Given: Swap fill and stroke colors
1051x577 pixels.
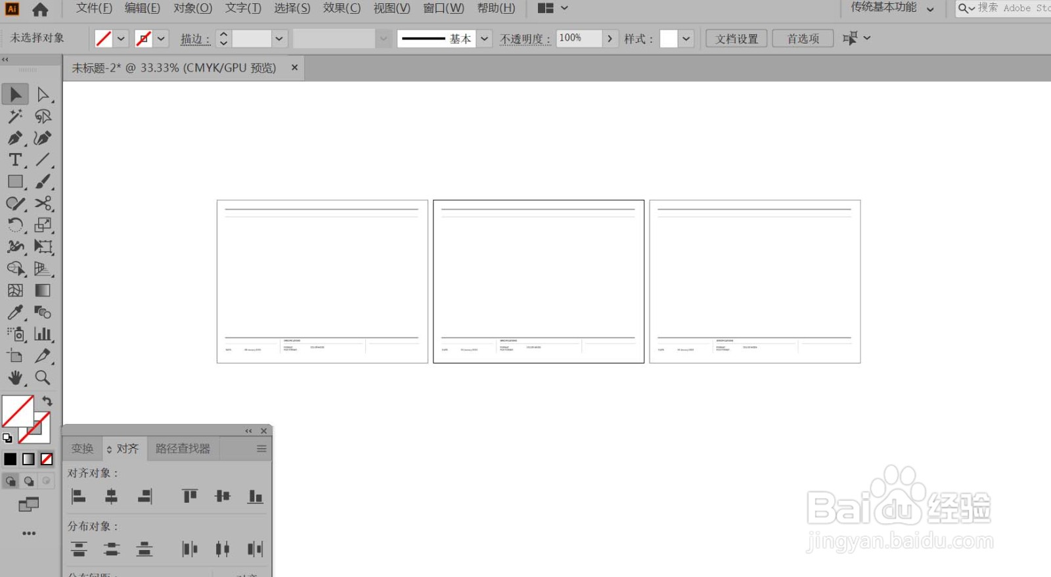Looking at the screenshot, I should tap(47, 401).
